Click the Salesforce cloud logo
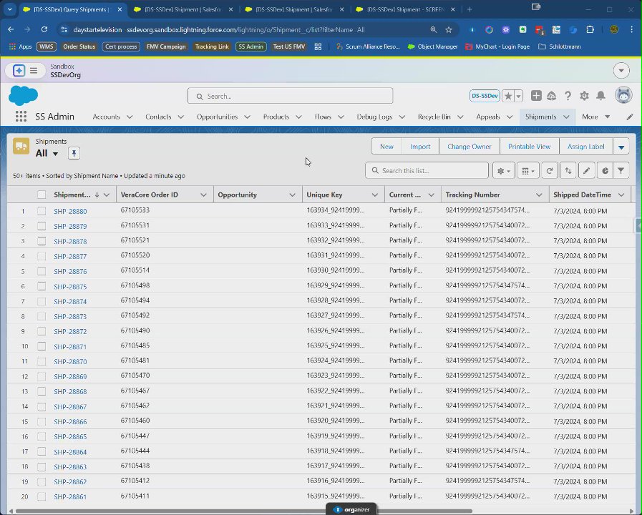Screen dimensions: 642x515 (x=24, y=96)
